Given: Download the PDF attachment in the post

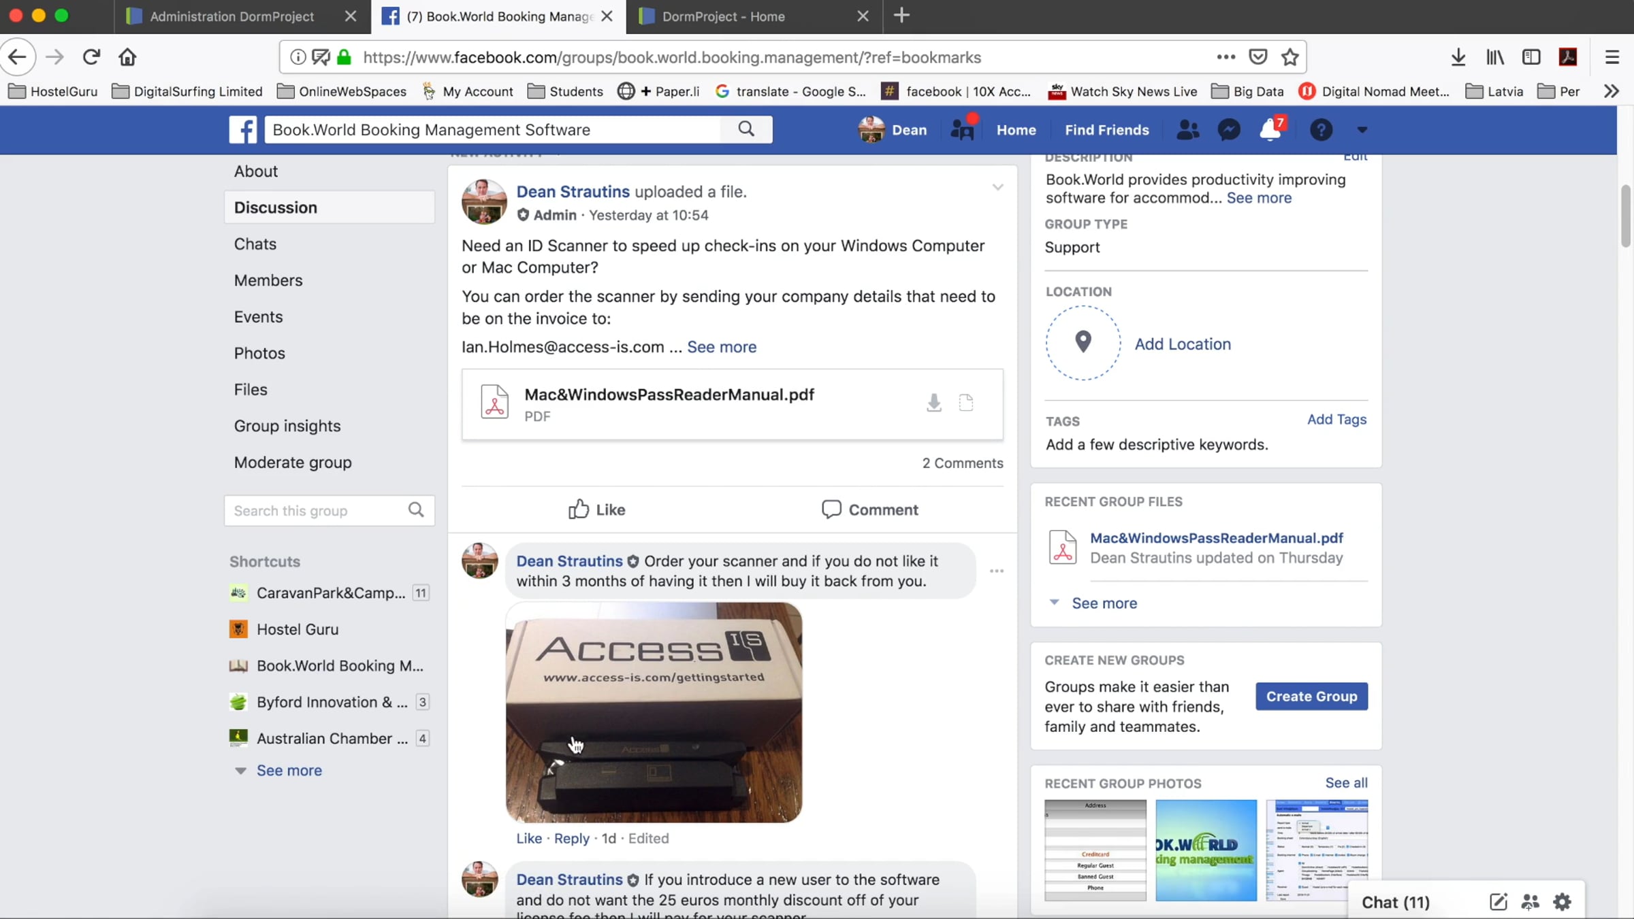Looking at the screenshot, I should [934, 403].
